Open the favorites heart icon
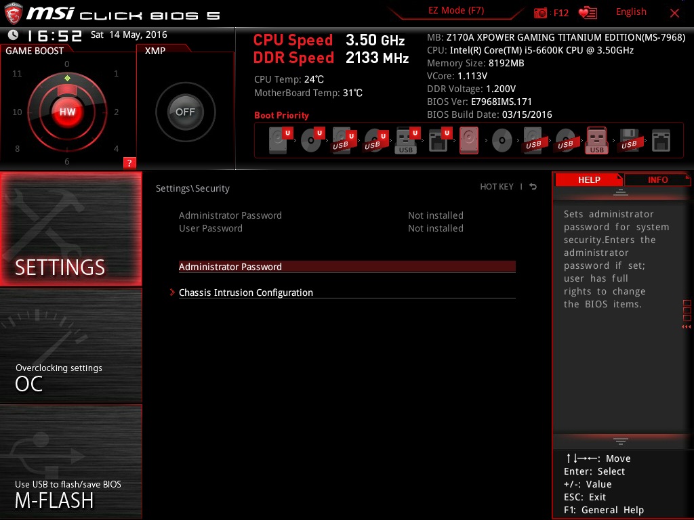Viewport: 694px width, 520px height. click(588, 13)
